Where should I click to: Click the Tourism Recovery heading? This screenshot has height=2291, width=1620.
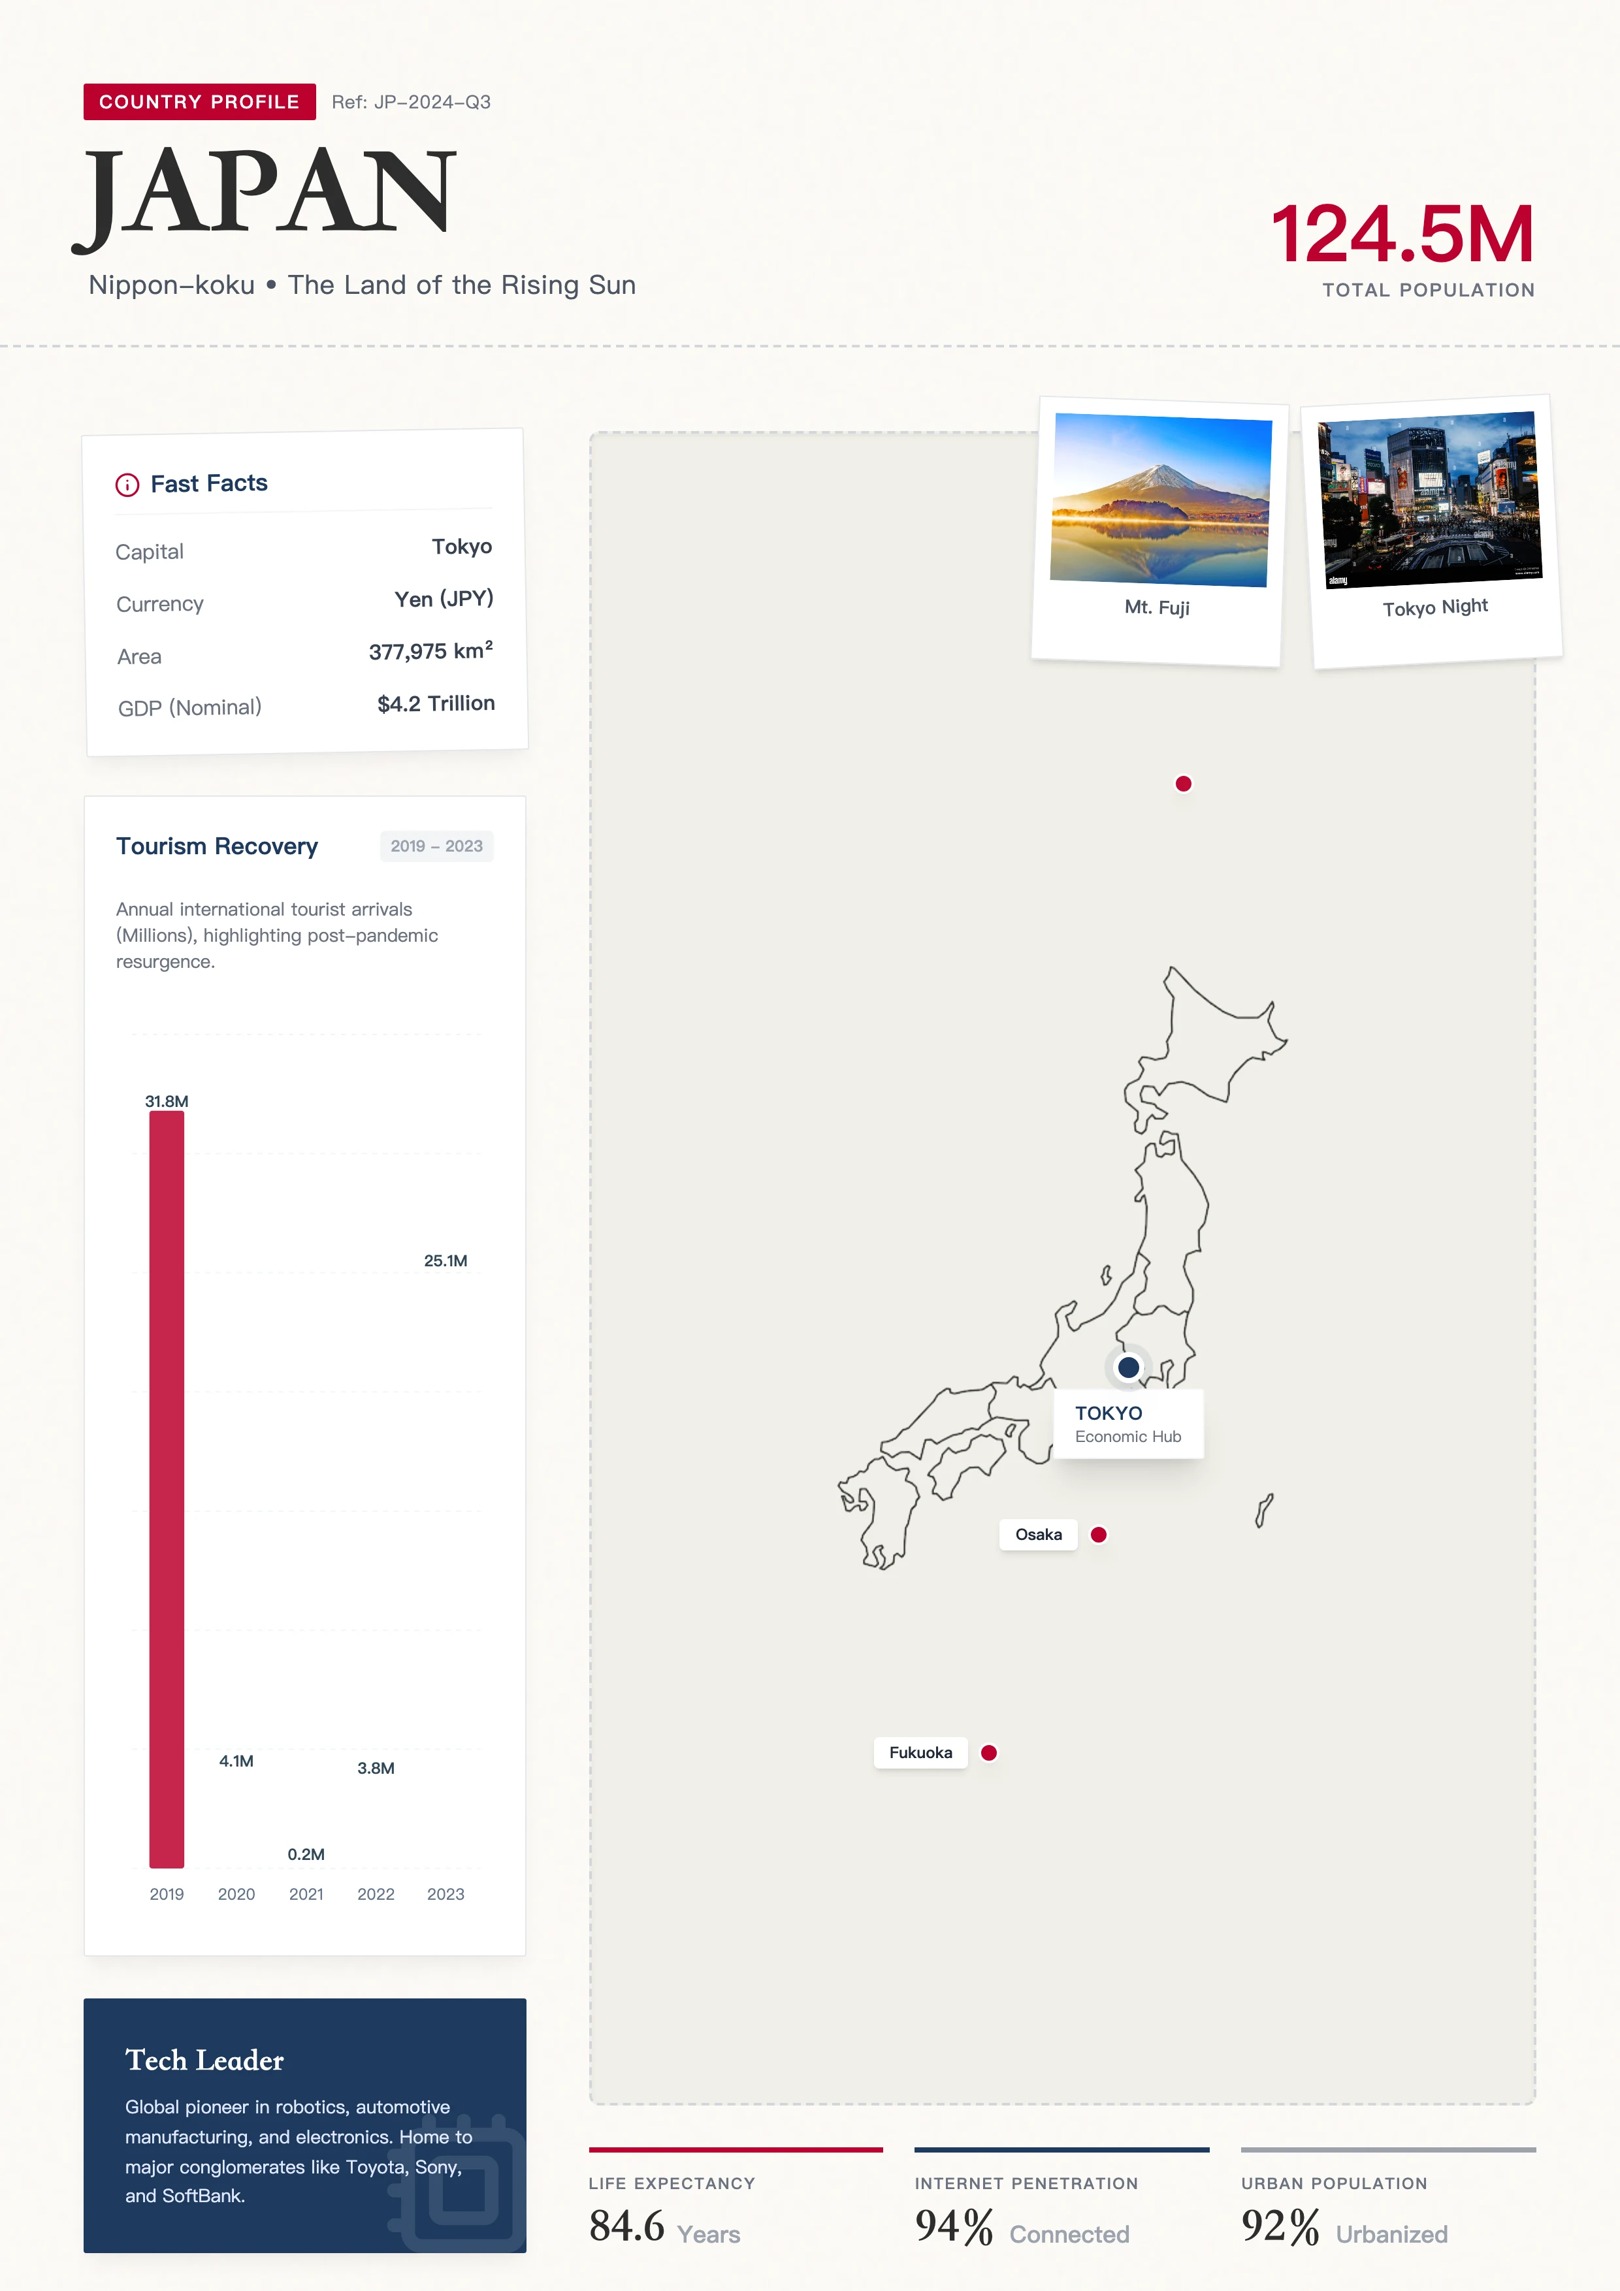click(217, 846)
